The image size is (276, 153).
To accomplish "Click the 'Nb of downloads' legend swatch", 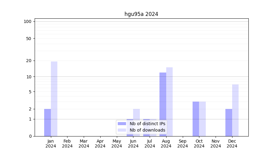I will click(122, 130).
